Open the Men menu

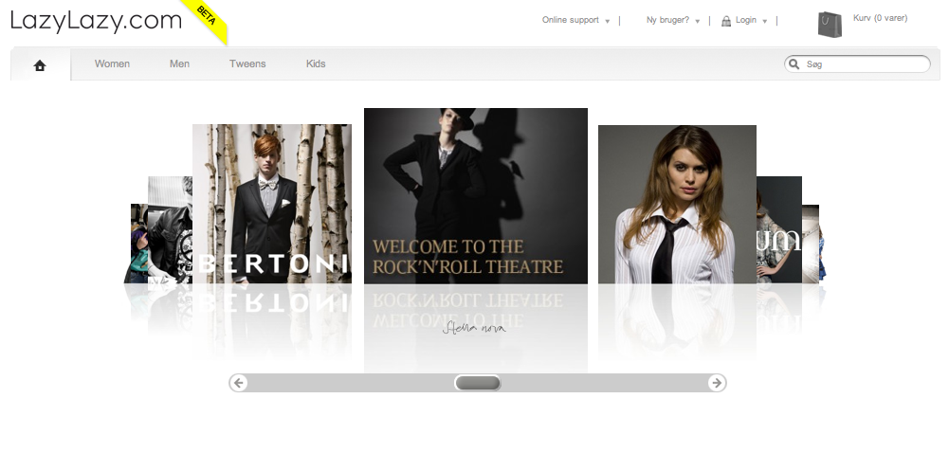click(x=179, y=63)
